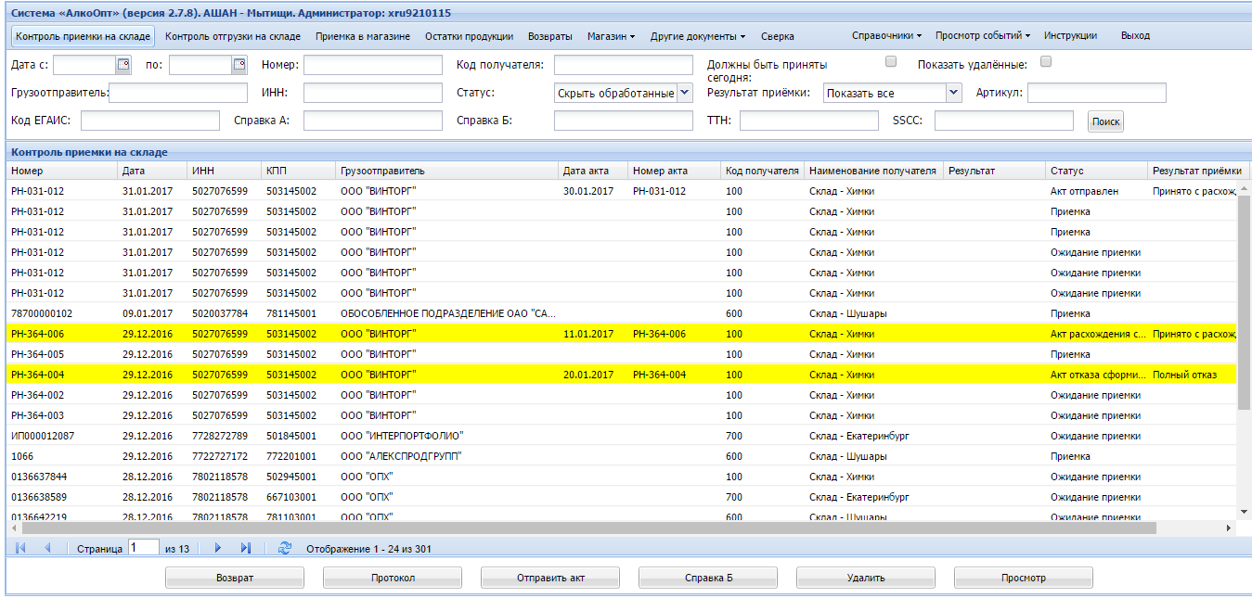Refresh the grid with reload icon
This screenshot has width=1252, height=598.
285,548
